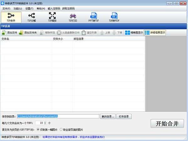Switch to the TIF缩放 resize tool
The width and height of the screenshot is (188, 141).
click(52, 17)
